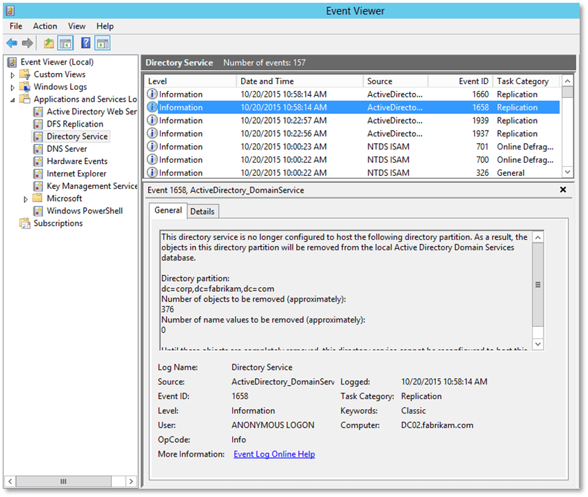The height and width of the screenshot is (497, 588).
Task: Expand the Custom Views node
Action: pos(13,75)
